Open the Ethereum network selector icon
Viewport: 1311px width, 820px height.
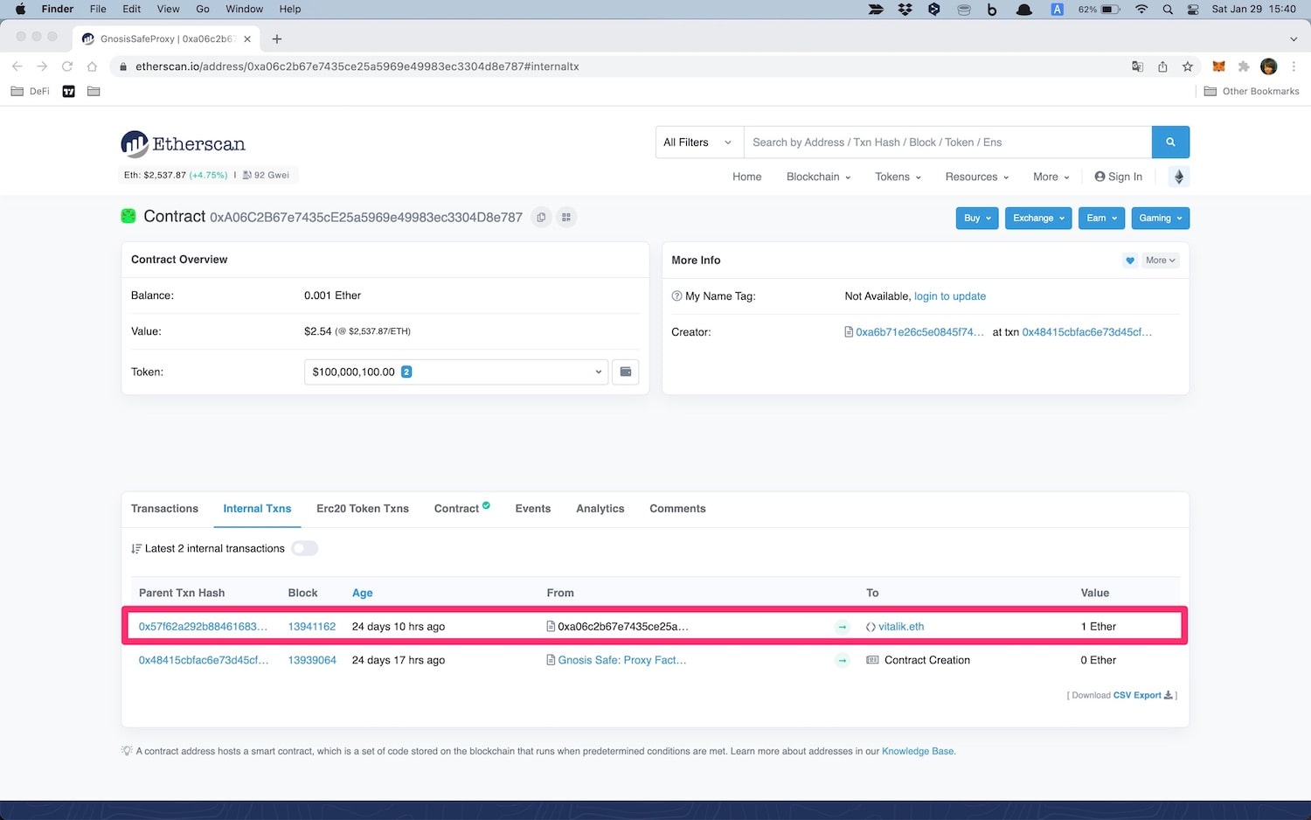[1178, 177]
